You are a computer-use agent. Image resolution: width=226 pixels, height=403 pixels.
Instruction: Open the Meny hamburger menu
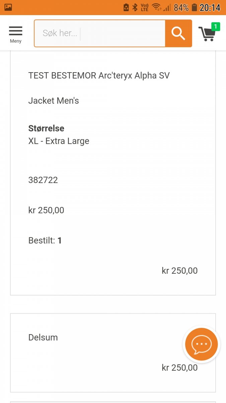[15, 31]
